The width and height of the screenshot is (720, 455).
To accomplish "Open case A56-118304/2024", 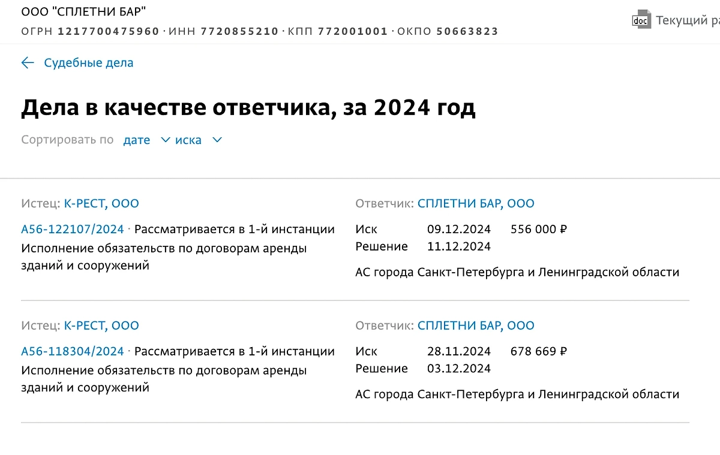I will click(x=72, y=351).
